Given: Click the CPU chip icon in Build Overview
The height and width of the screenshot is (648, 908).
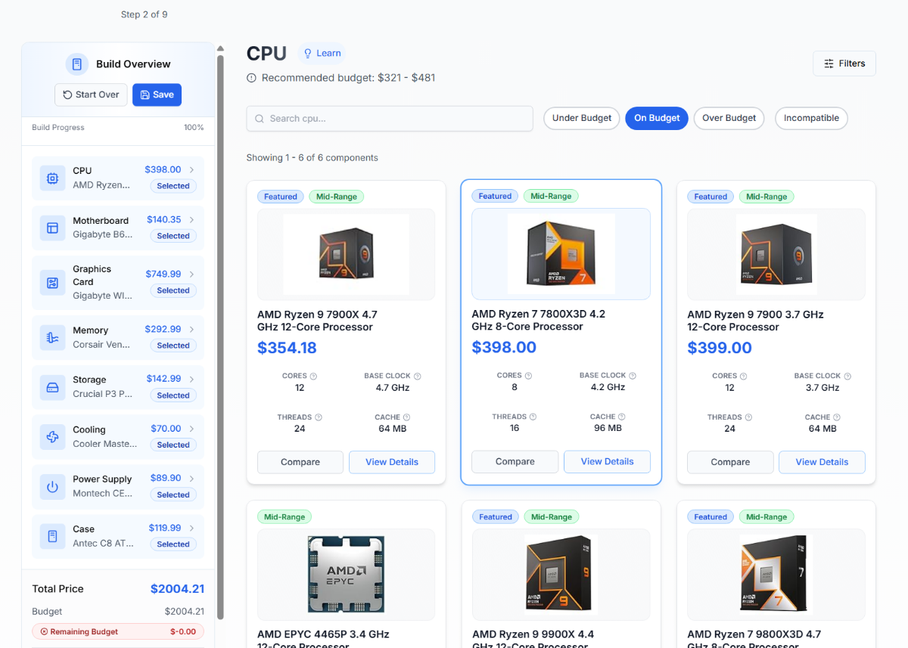Looking at the screenshot, I should (52, 178).
